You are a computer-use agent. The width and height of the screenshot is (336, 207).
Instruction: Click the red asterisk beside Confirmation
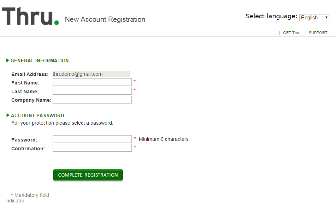click(135, 147)
